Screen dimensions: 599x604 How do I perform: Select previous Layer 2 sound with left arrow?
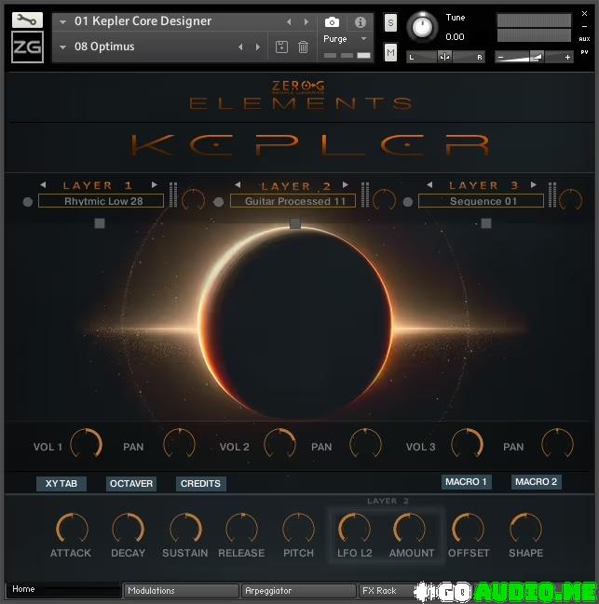238,185
